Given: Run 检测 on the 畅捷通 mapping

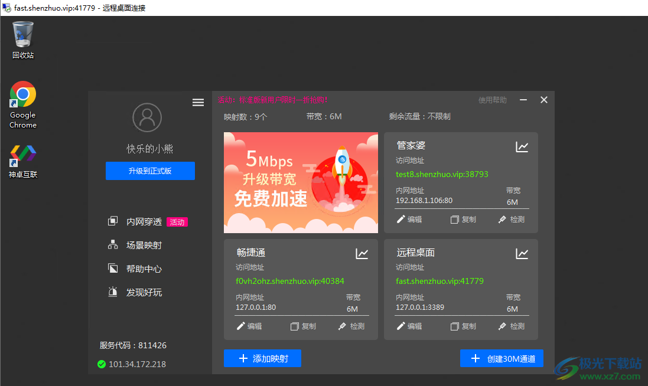Looking at the screenshot, I should pyautogui.click(x=351, y=326).
